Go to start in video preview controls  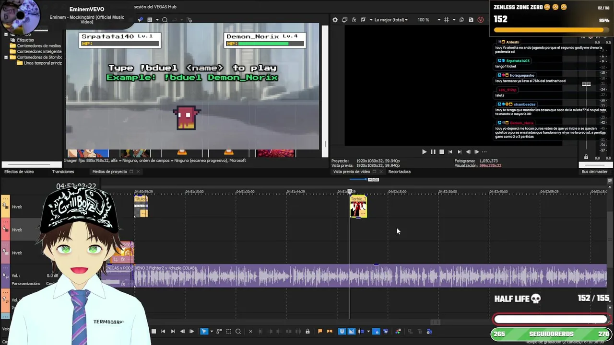[x=450, y=151]
